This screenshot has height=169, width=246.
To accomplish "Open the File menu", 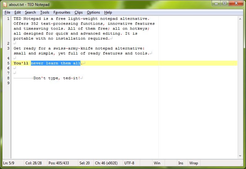I will coord(7,12).
